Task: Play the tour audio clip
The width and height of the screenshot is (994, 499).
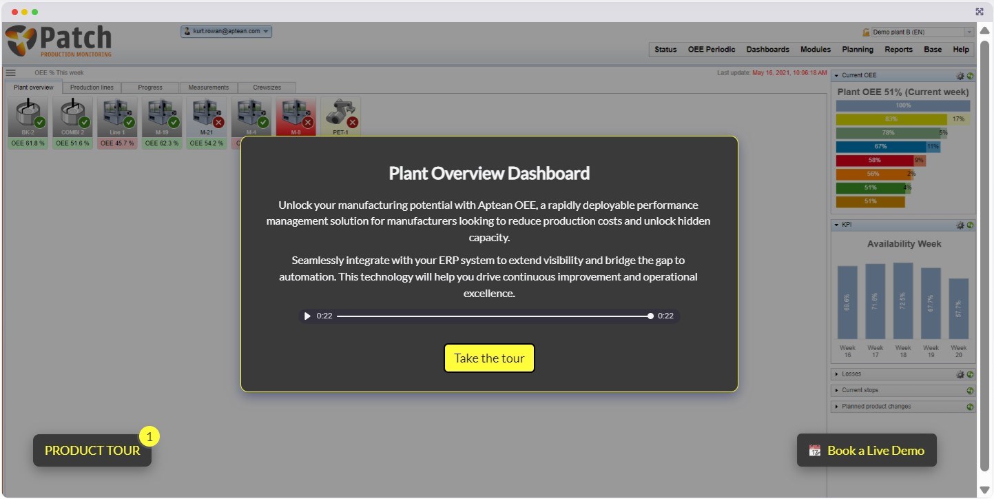Action: click(307, 316)
